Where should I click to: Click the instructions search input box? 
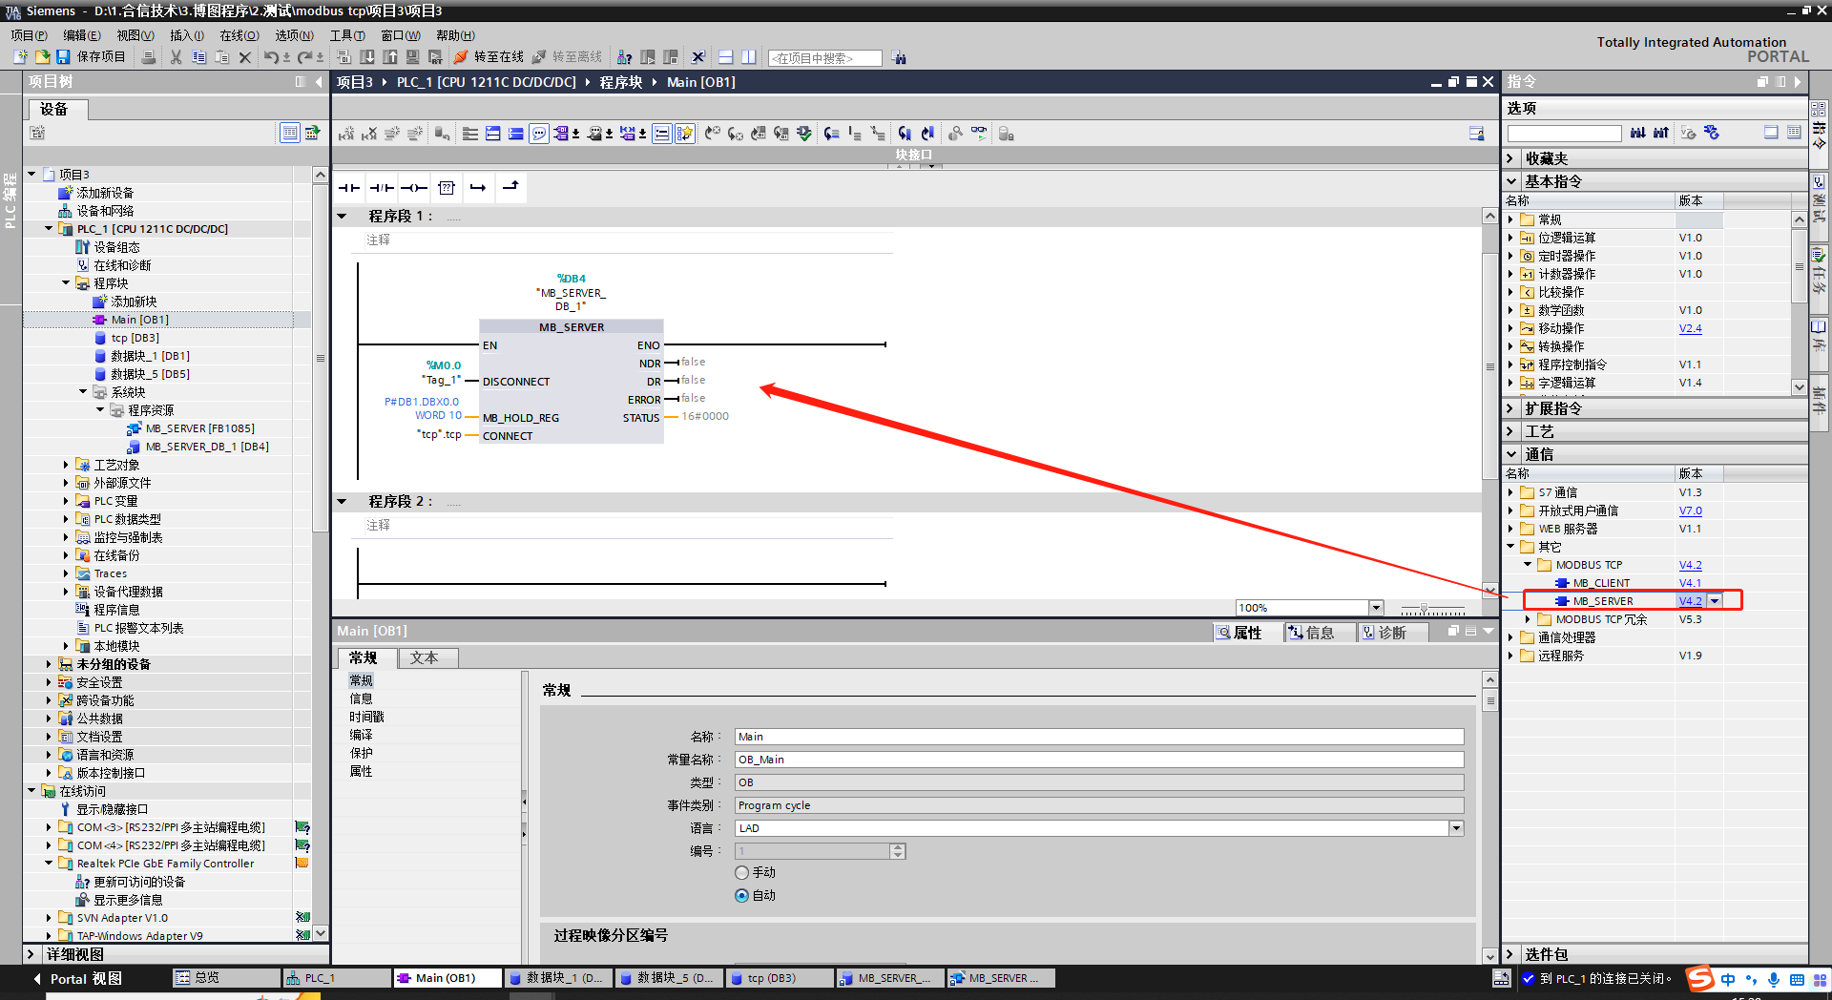point(1565,134)
